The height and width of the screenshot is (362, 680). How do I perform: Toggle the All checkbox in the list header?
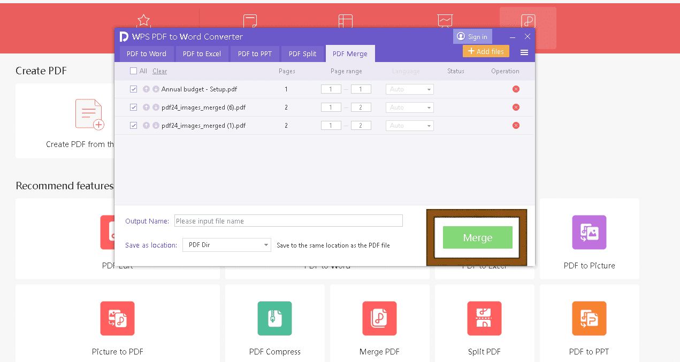(x=133, y=71)
